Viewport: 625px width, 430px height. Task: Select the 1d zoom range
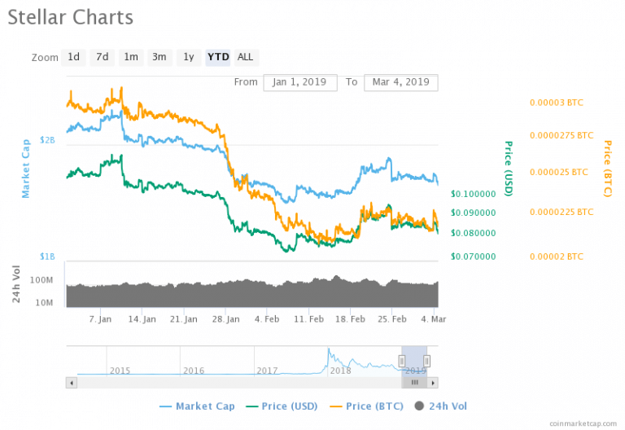tap(73, 58)
